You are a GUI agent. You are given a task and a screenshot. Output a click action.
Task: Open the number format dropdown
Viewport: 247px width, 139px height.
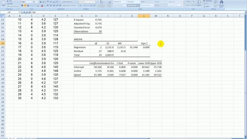pos(94,2)
